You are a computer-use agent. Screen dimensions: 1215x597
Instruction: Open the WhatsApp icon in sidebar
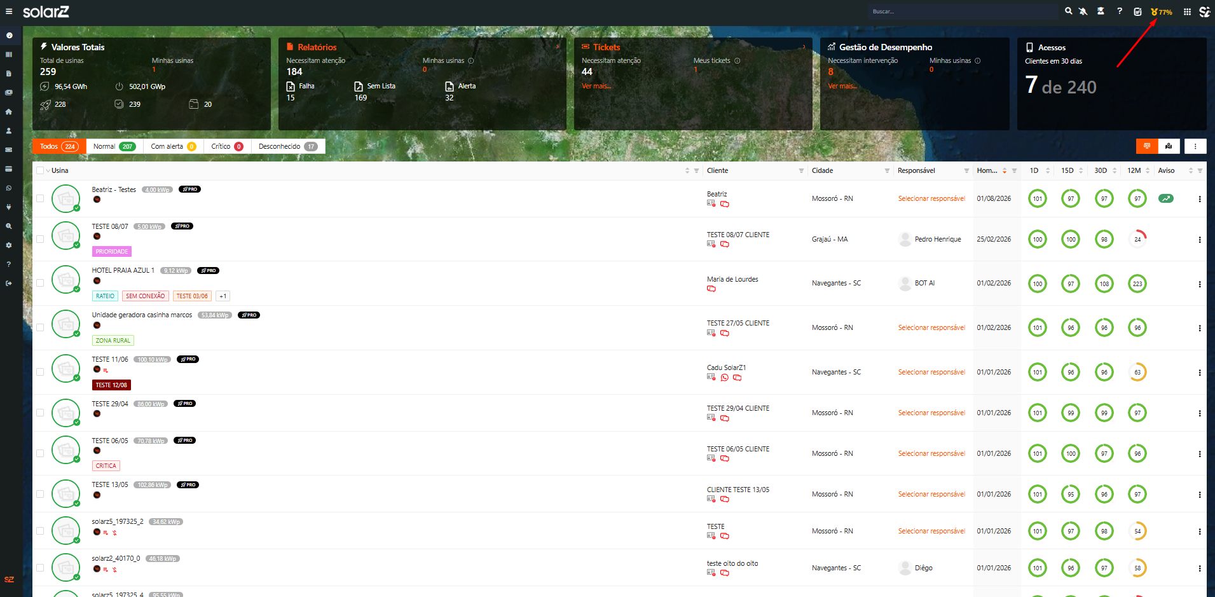[9, 188]
